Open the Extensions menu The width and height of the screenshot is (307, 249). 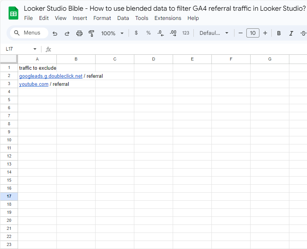(x=168, y=18)
